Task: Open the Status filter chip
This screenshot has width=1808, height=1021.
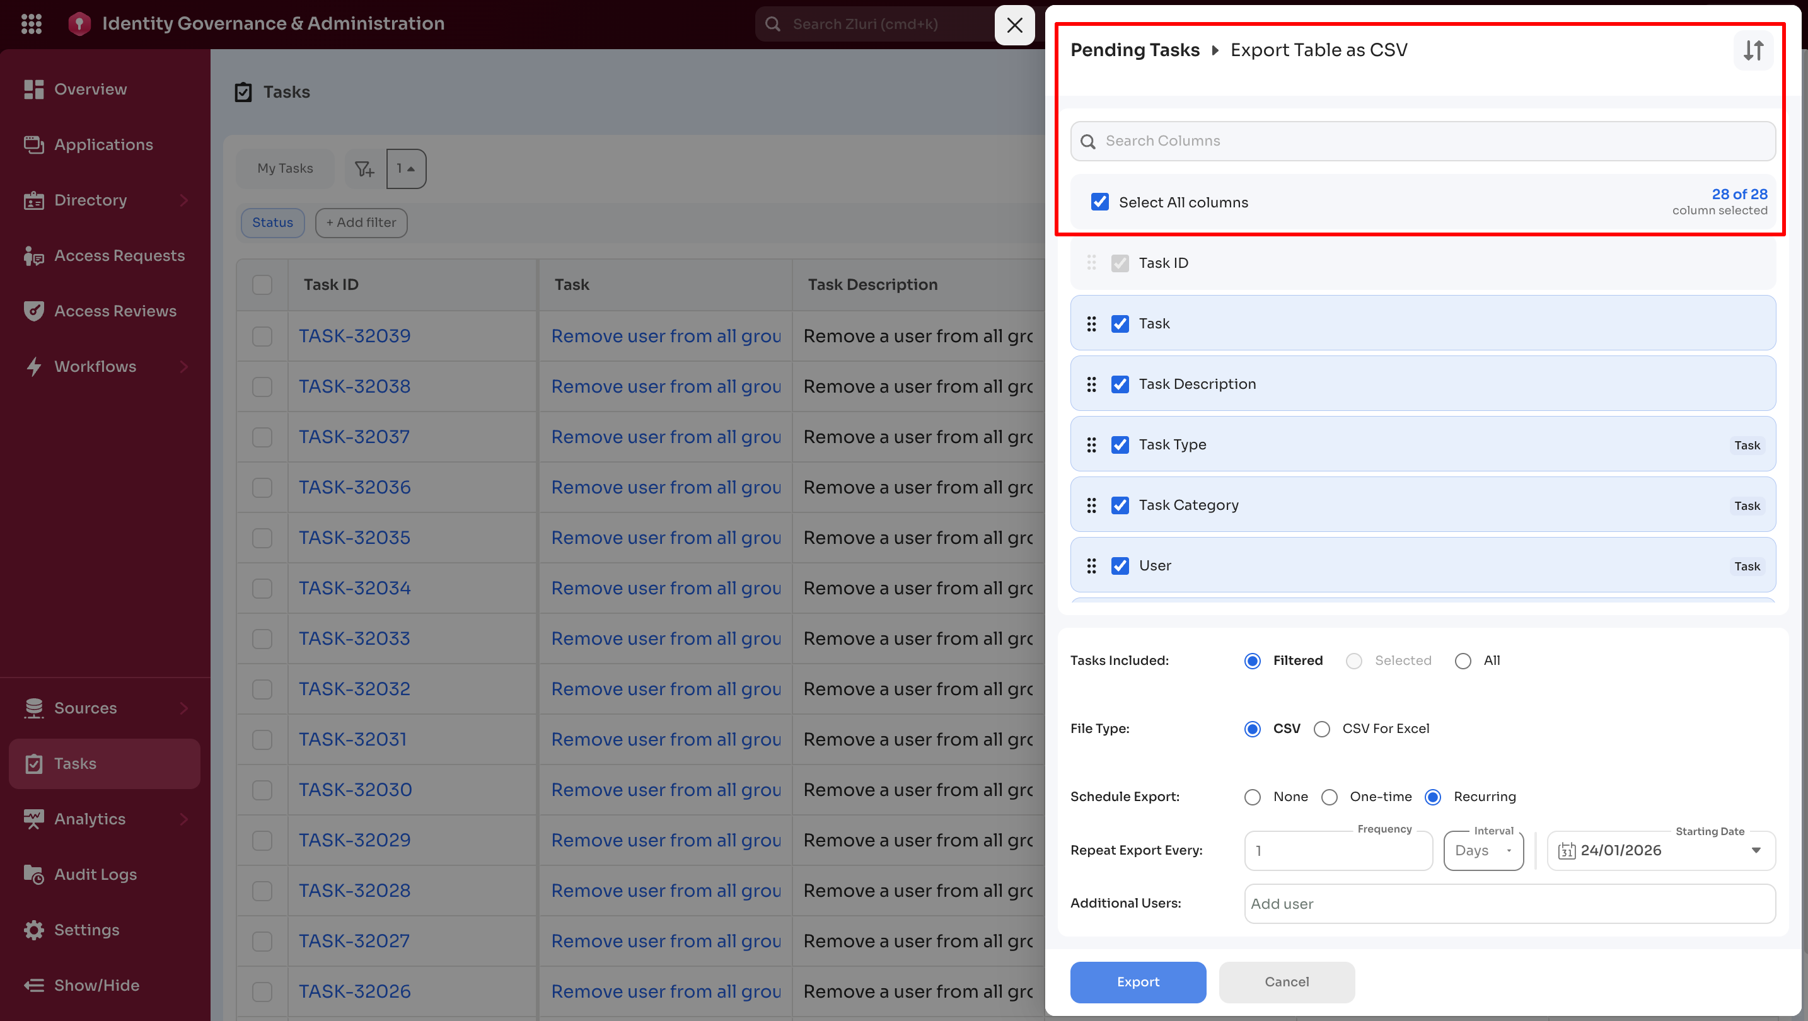Action: 272,222
